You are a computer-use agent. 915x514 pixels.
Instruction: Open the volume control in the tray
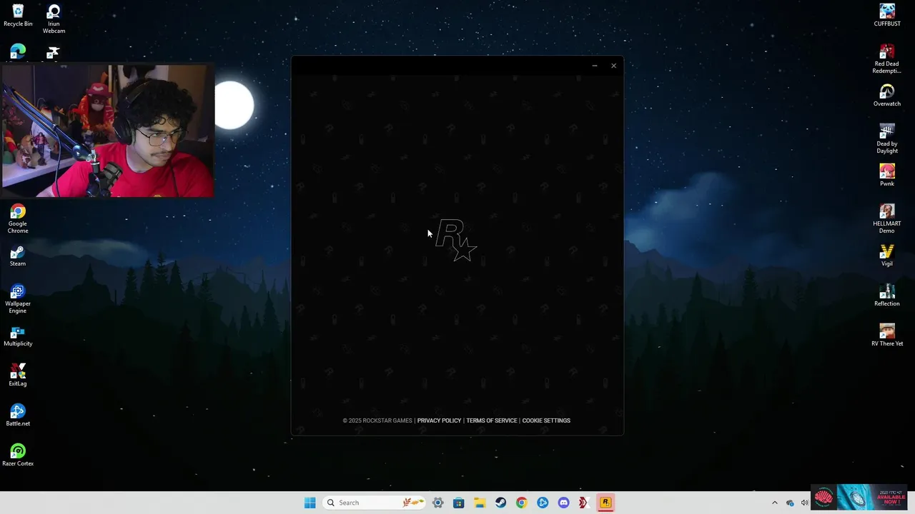pos(805,503)
